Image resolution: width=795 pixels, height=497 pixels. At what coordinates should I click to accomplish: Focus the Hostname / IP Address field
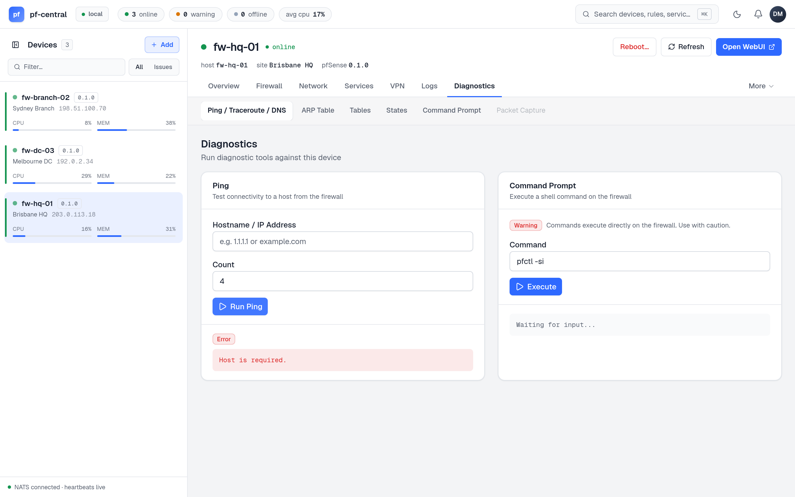pos(343,241)
